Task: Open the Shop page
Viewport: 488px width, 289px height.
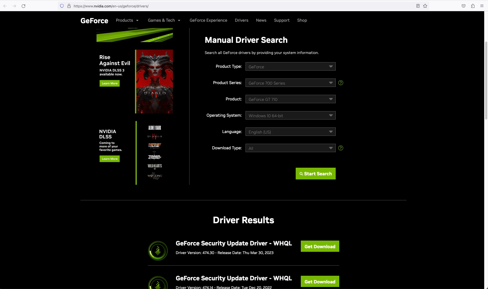Action: click(302, 20)
